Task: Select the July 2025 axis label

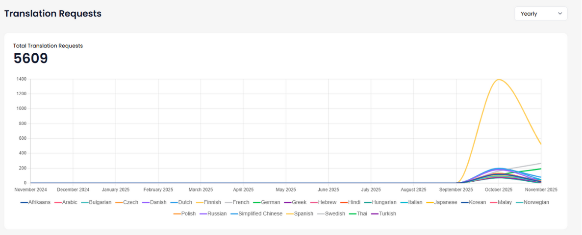Action: tap(371, 190)
